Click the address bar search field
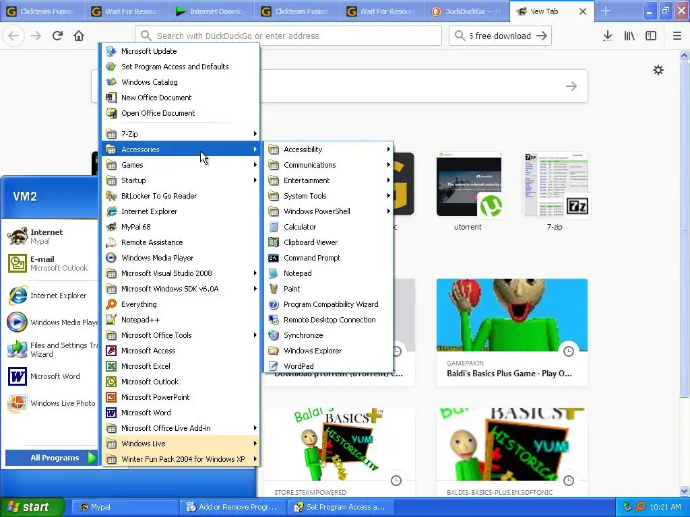Screen dimensions: 690x517 288,36
